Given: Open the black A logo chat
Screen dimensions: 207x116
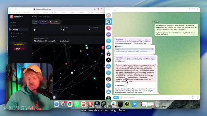Looking at the screenshot, I should [109, 60].
